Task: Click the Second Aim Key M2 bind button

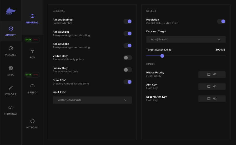Action: pos(212,99)
